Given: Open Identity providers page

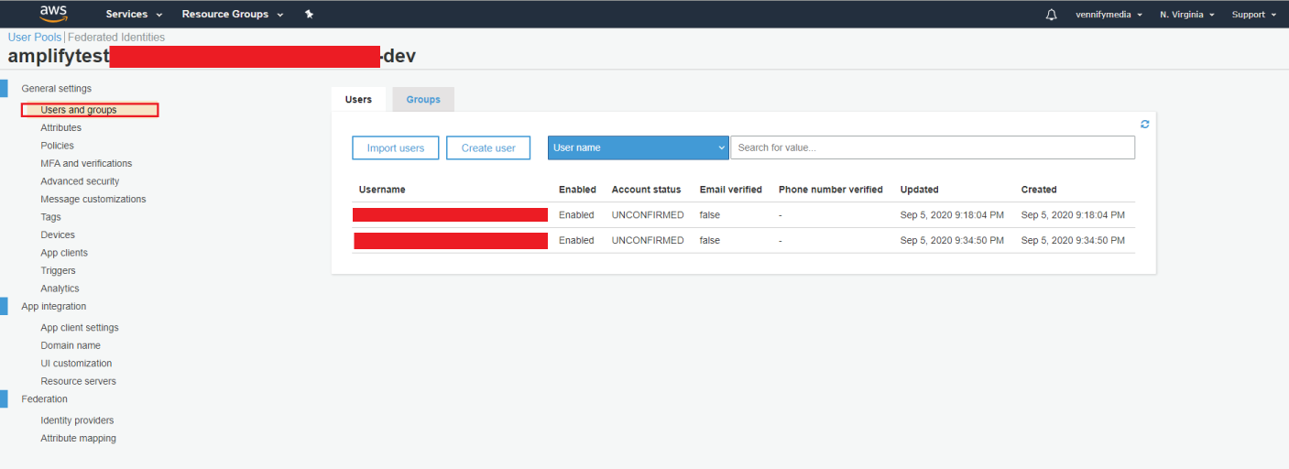Looking at the screenshot, I should point(77,420).
